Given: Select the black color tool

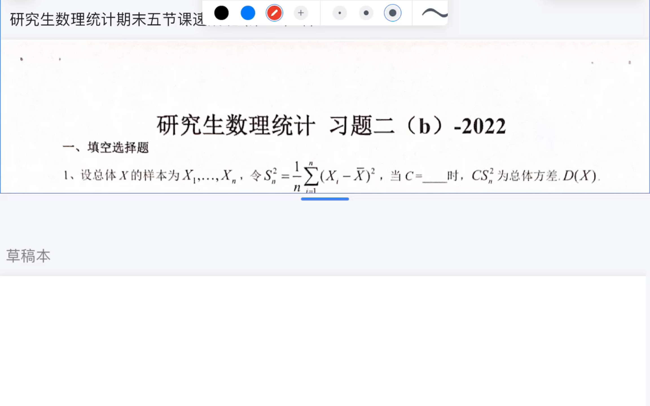Looking at the screenshot, I should point(222,13).
